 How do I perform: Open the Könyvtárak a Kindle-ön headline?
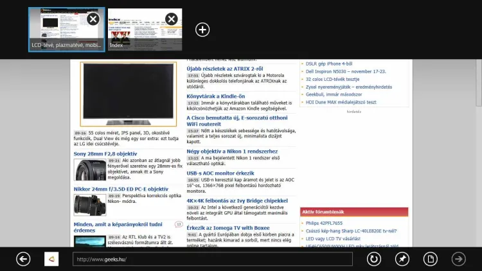click(215, 96)
